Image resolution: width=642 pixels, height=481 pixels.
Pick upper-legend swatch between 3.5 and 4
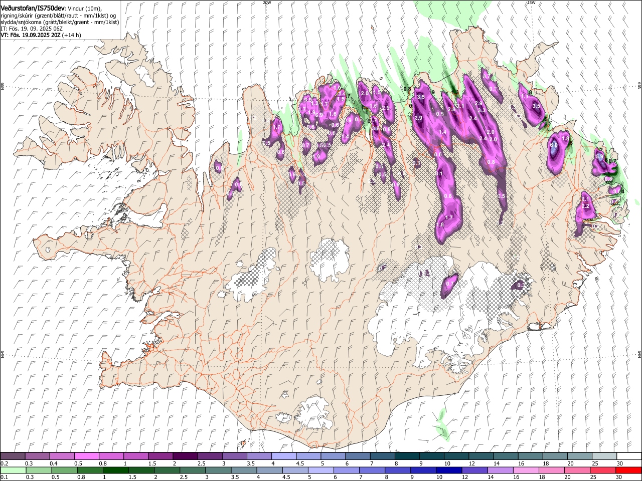click(x=259, y=456)
